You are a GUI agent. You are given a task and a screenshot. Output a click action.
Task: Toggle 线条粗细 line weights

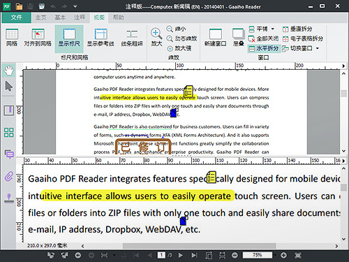(132, 38)
